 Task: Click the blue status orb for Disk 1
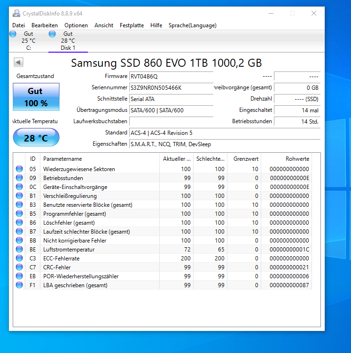click(x=52, y=34)
